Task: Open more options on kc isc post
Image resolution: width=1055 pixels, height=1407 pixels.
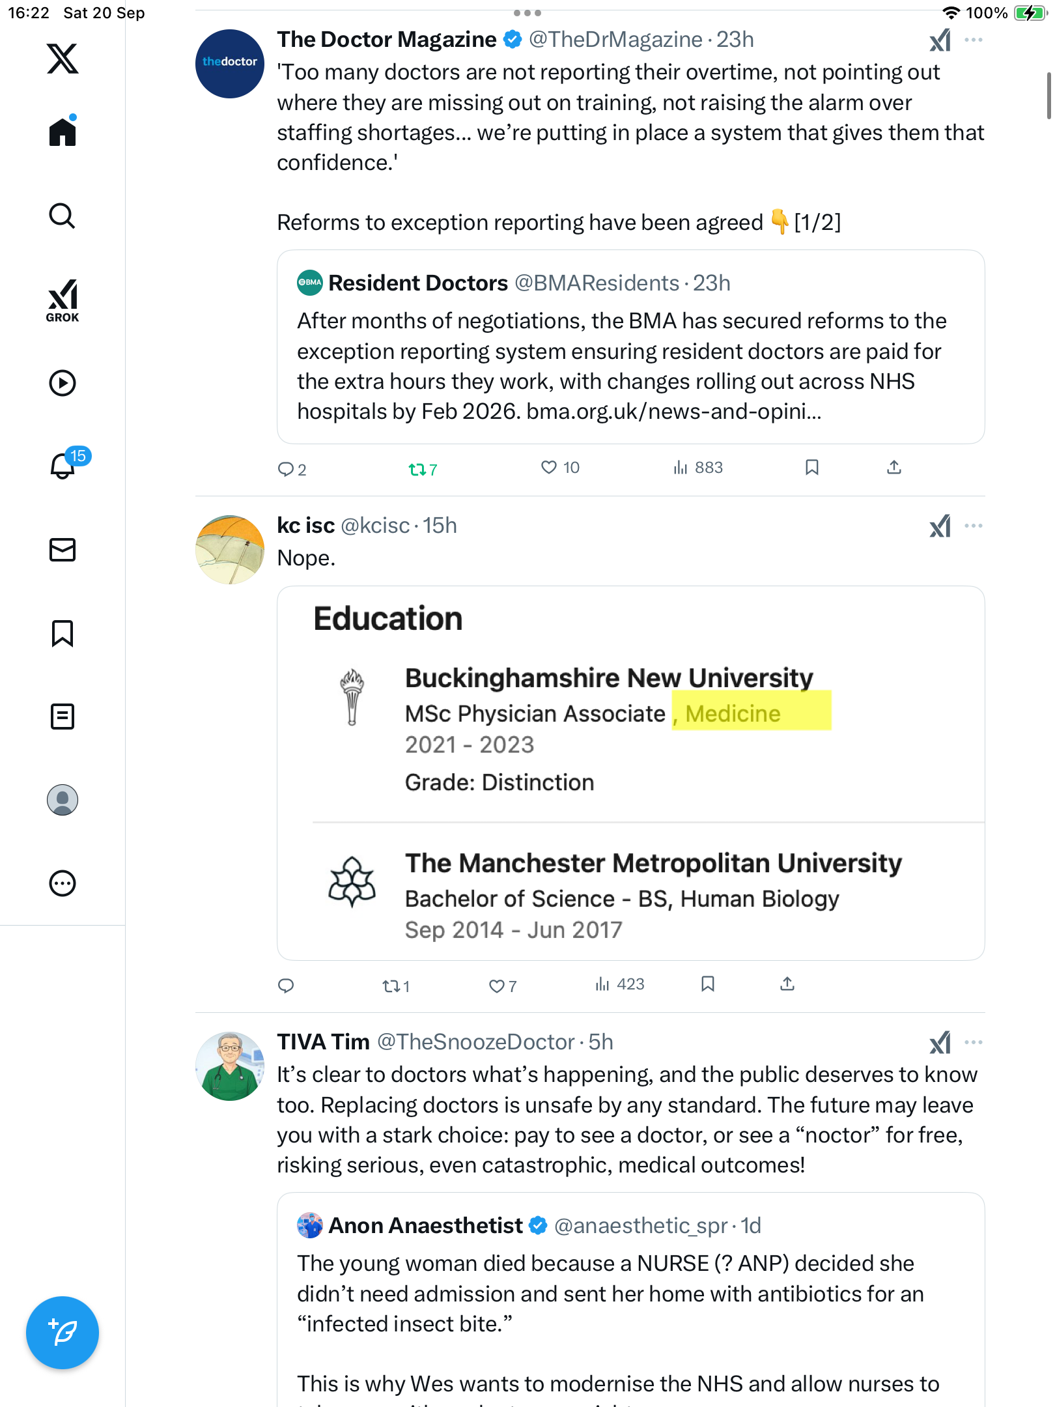Action: pos(974,526)
